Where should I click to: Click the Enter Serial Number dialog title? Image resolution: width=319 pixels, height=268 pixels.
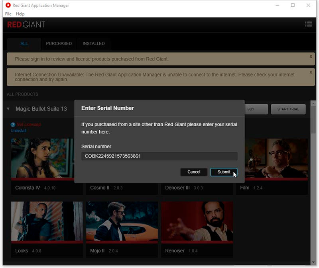pyautogui.click(x=108, y=108)
